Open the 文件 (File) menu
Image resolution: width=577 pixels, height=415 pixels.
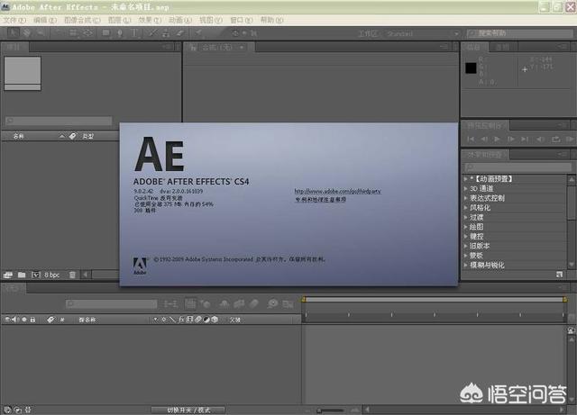(x=14, y=20)
